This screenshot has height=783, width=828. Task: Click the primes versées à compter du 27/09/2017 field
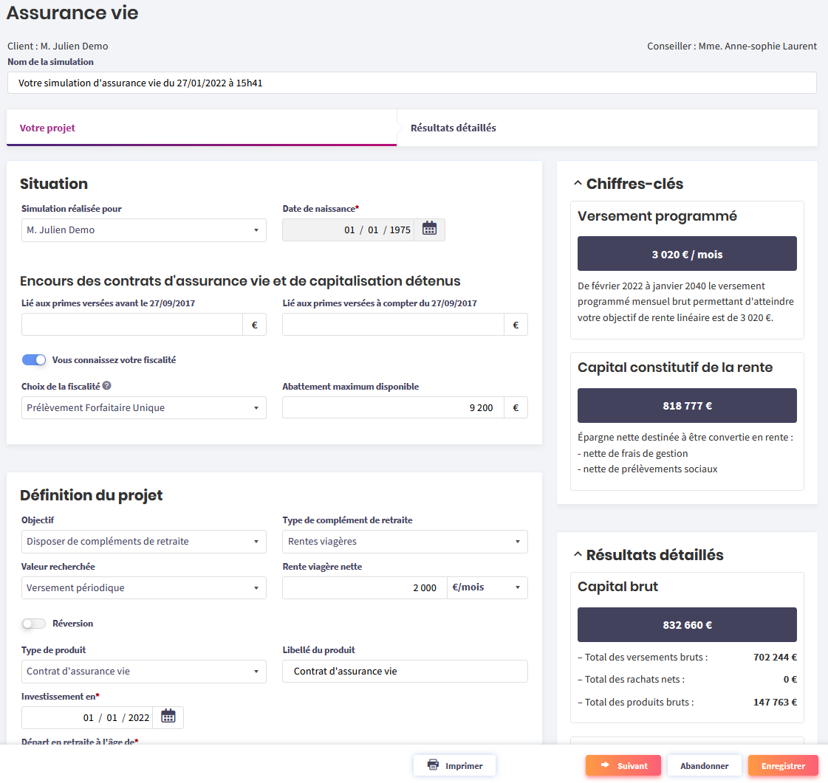click(x=394, y=325)
